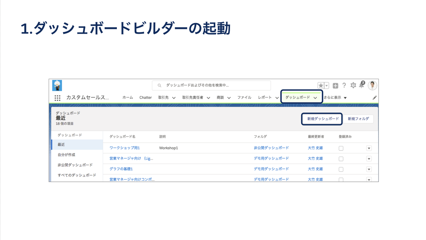
Task: Select the 取引先責任者 tab
Action: 193,97
